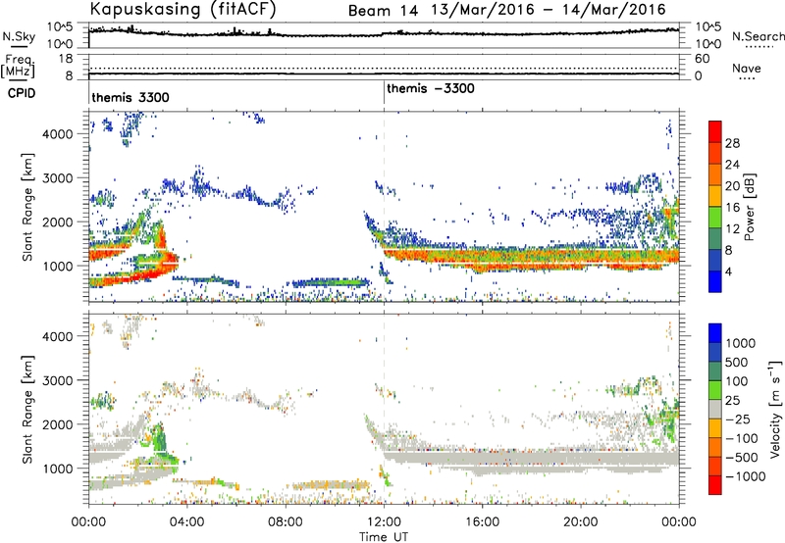Image resolution: width=785 pixels, height=543 pixels.
Task: Click the "-25" tick on Velocity colorbar
Action: click(x=737, y=419)
